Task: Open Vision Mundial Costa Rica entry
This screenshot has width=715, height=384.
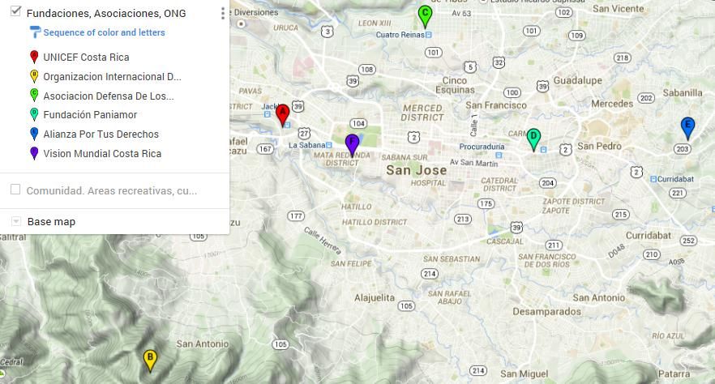Action: tap(102, 154)
